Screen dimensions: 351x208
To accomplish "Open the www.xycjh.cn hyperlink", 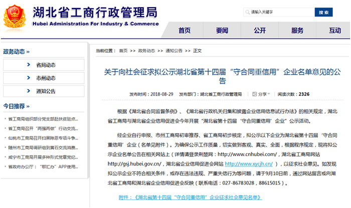I will point(249,164).
